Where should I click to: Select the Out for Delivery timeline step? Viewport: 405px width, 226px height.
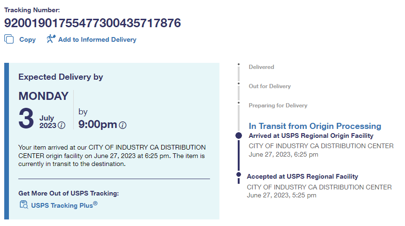[270, 86]
